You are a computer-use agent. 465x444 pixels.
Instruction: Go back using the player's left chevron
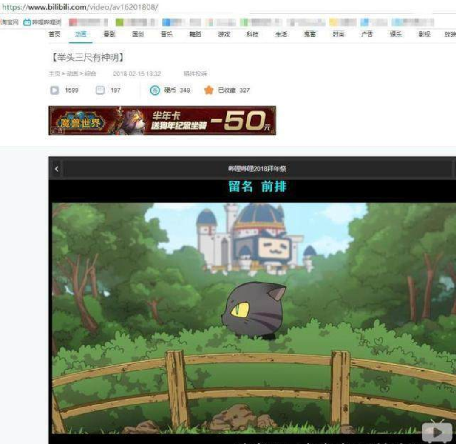tap(57, 169)
